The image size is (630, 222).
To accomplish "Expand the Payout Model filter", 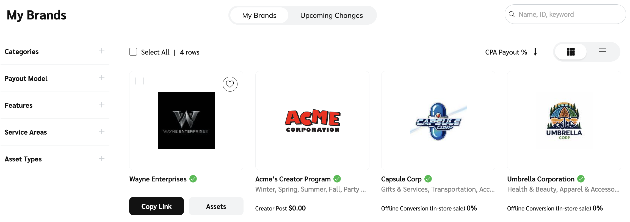I will [102, 78].
